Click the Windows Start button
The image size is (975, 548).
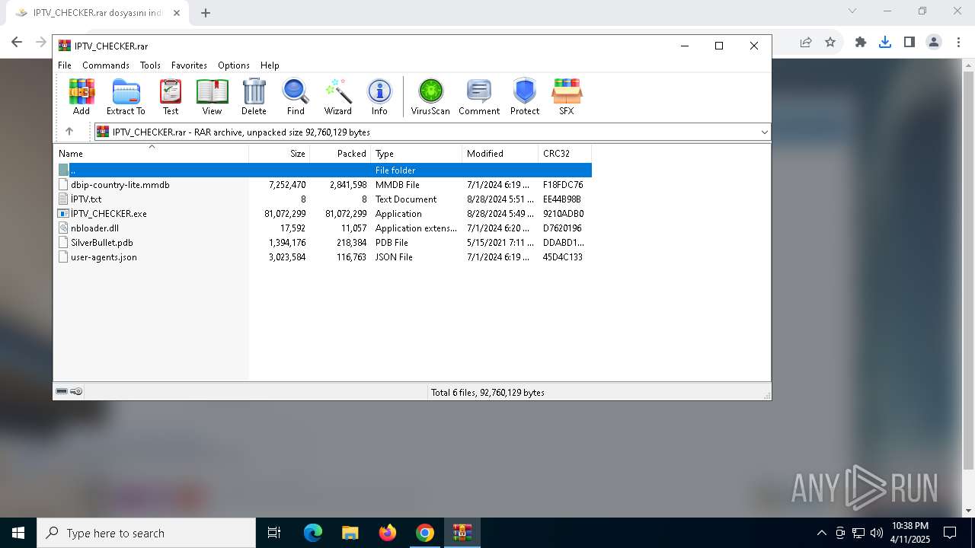[18, 533]
